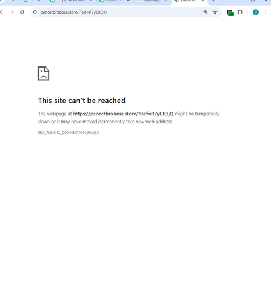View site information icon in address bar

[35, 12]
